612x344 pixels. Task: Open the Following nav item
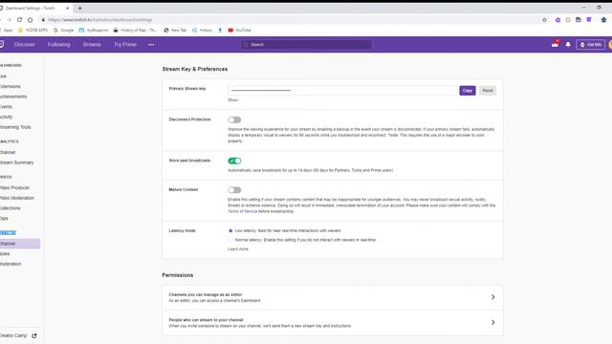pyautogui.click(x=59, y=45)
